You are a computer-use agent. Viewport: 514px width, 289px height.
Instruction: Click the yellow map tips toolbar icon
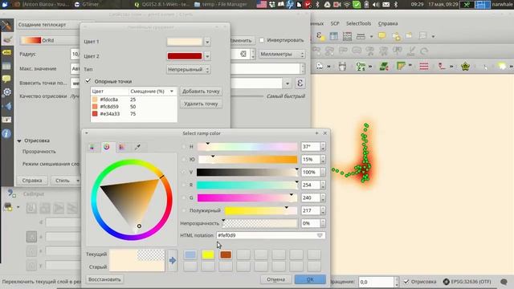tap(382, 35)
